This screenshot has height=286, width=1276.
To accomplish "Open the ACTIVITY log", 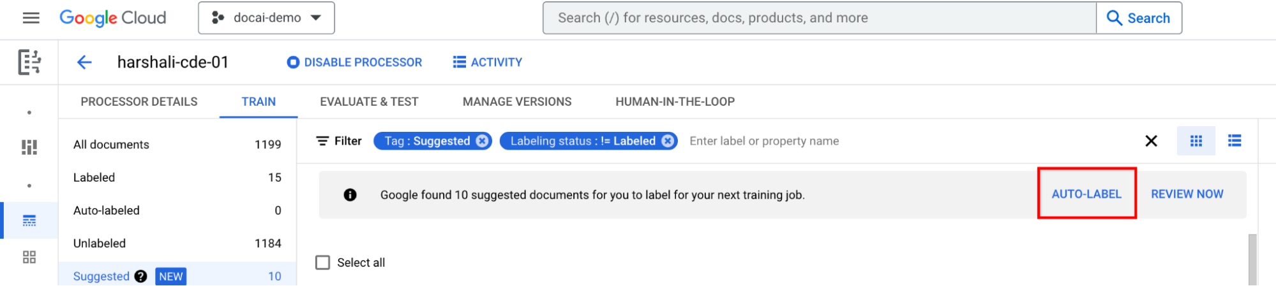I will click(x=488, y=62).
